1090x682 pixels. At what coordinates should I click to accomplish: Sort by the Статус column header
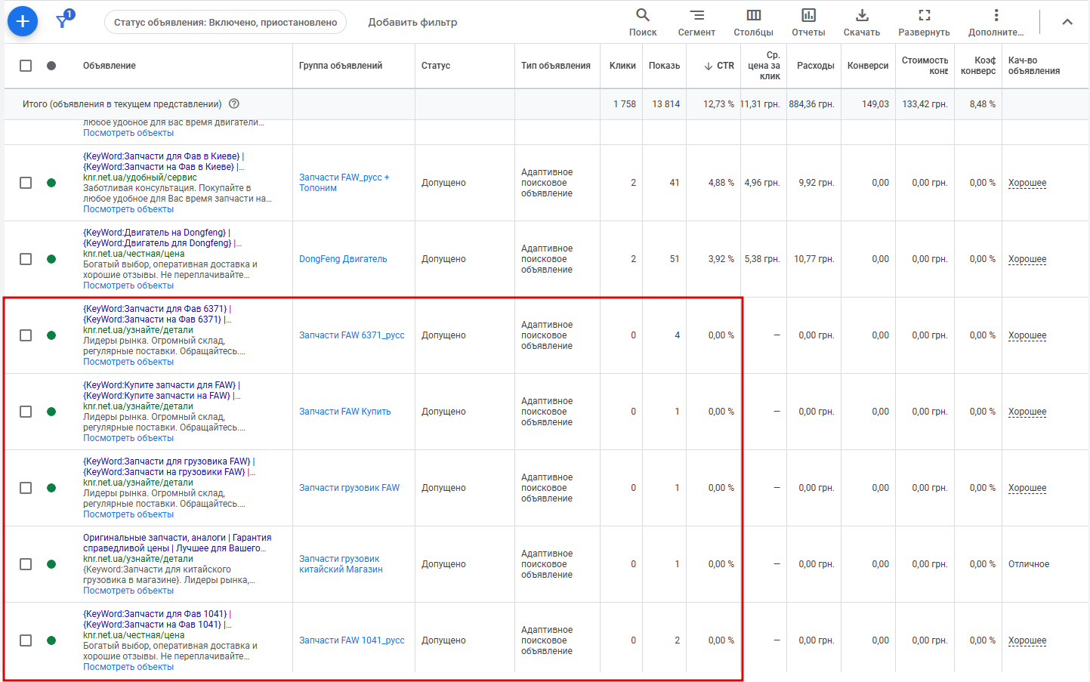[x=436, y=66]
